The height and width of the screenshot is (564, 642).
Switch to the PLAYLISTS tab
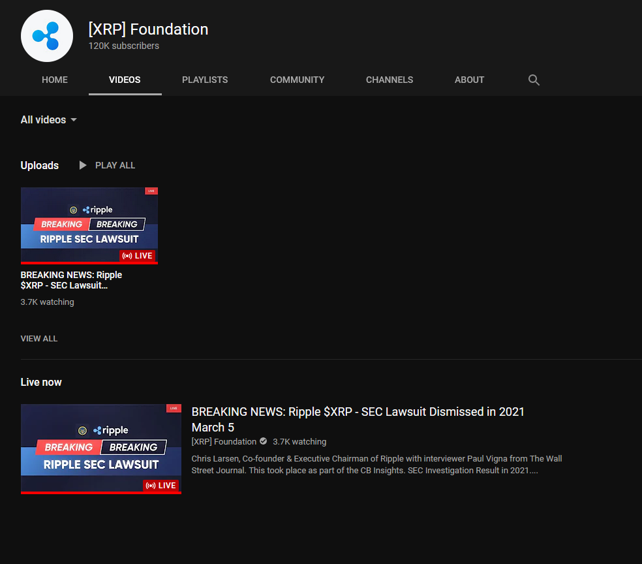[204, 80]
